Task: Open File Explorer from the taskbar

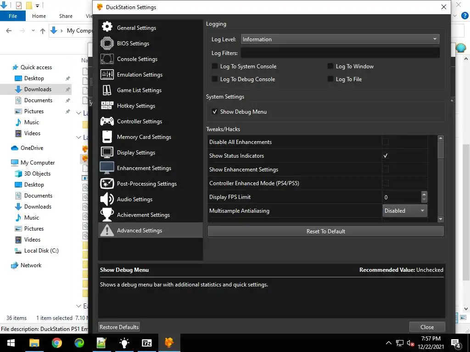Action: [34, 343]
